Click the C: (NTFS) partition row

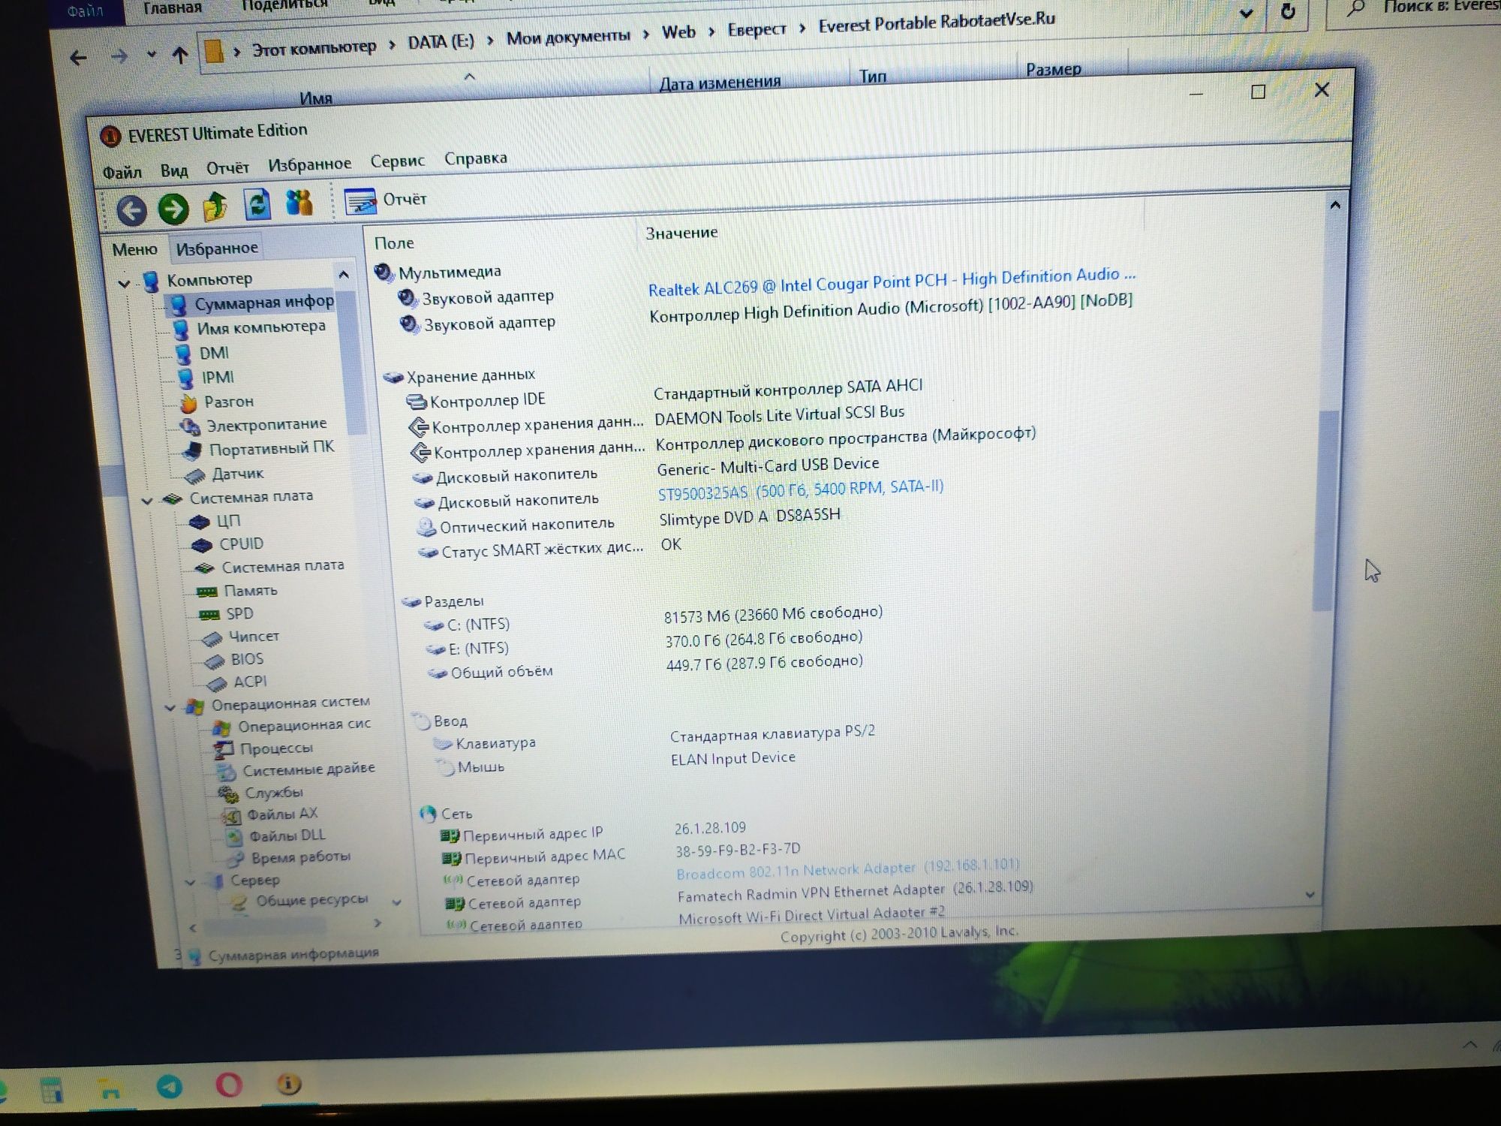click(653, 619)
